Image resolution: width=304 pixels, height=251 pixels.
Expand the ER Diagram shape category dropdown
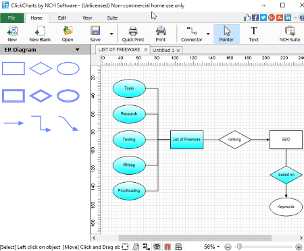[77, 50]
